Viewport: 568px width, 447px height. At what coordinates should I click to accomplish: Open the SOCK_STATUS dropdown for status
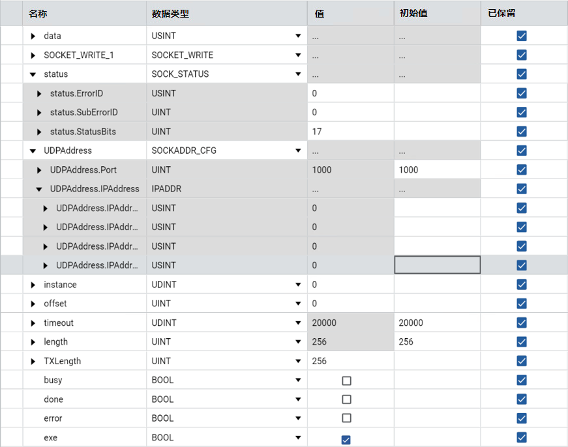(298, 74)
